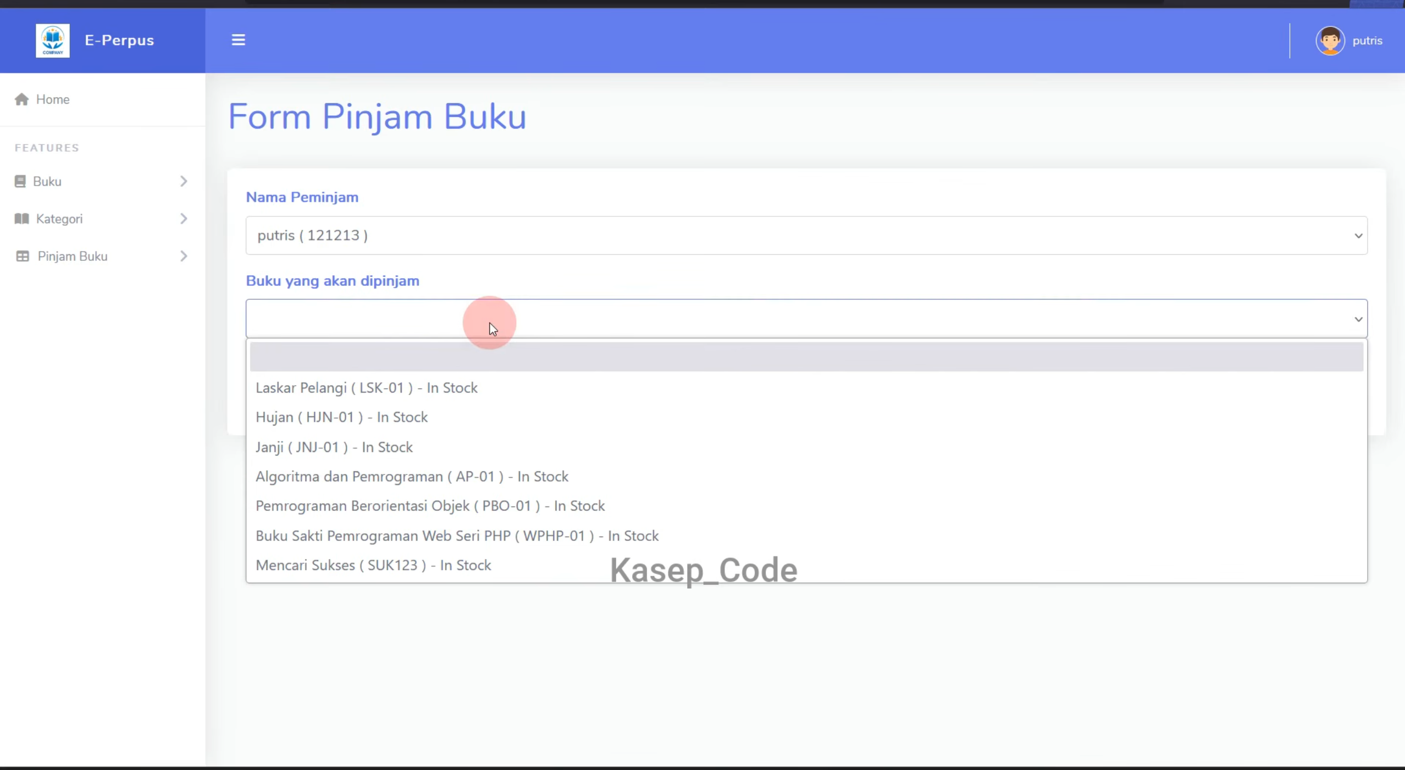Viewport: 1405px width, 770px height.
Task: Expand the Kategori menu chevron
Action: click(x=184, y=219)
